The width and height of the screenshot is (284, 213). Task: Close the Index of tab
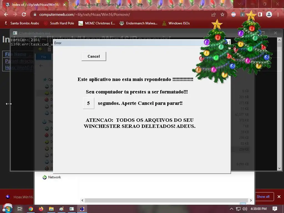click(x=64, y=5)
